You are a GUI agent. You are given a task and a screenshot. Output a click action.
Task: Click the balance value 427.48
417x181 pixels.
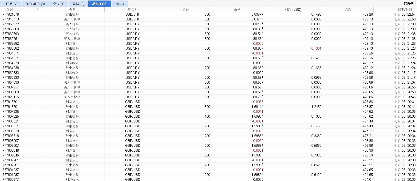[368, 121]
